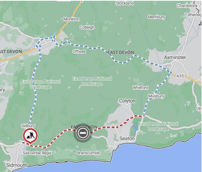Click the Membury village label
Screen dimensions: 202x172
point(156,17)
